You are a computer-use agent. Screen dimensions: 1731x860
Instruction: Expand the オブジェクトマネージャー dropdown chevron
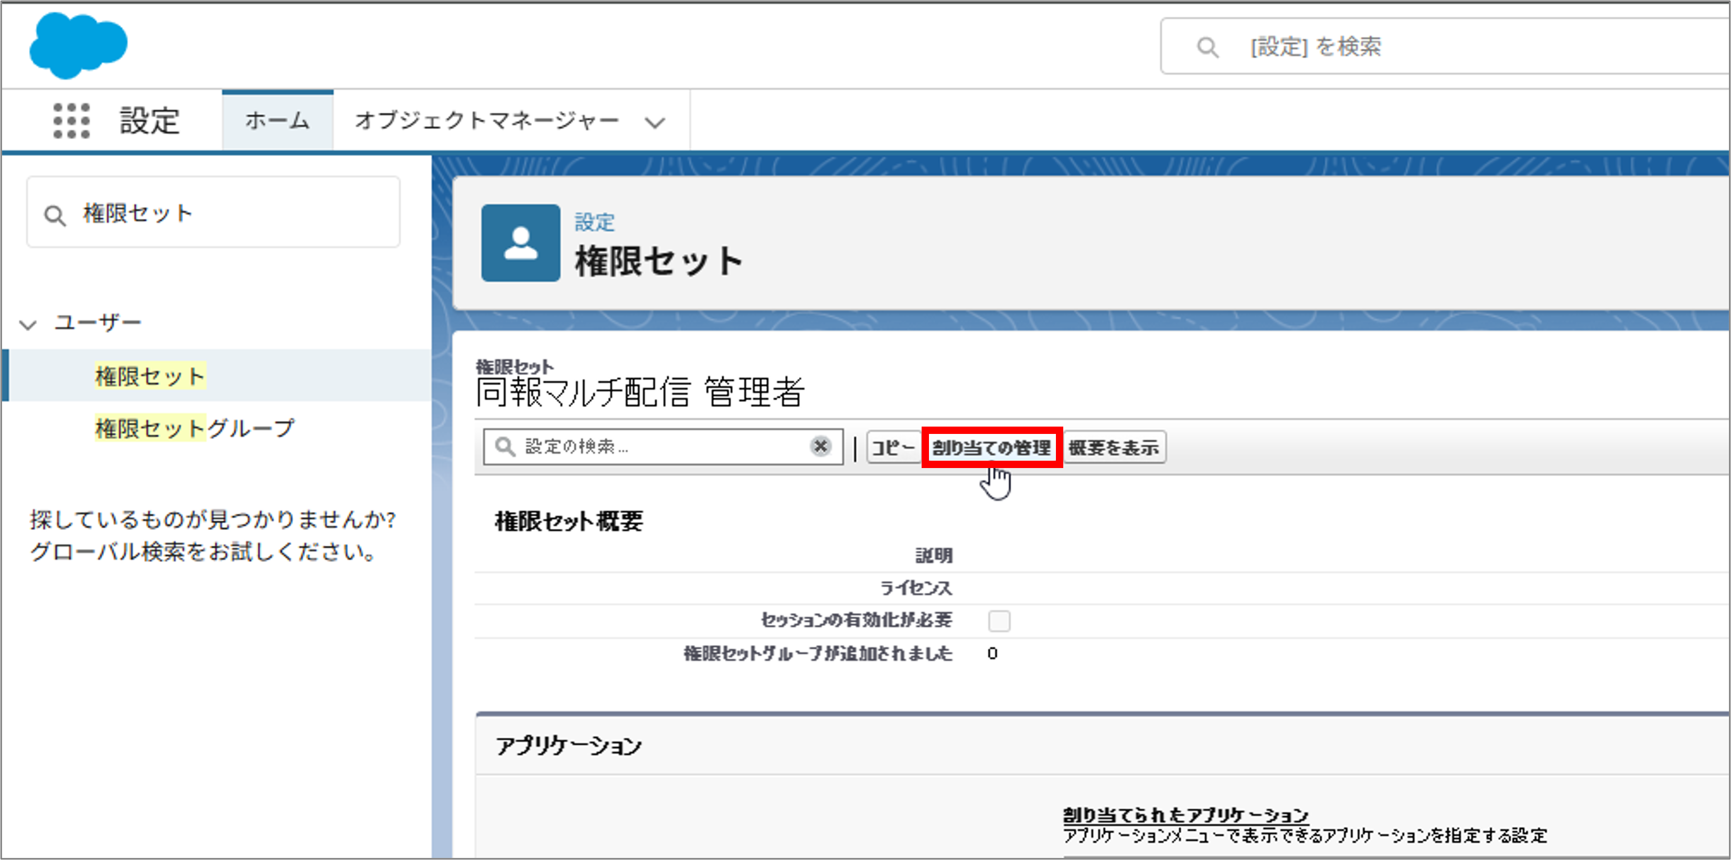tap(655, 122)
